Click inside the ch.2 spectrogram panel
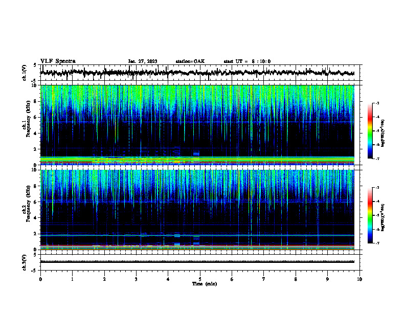The width and height of the screenshot is (405, 313). (x=197, y=210)
